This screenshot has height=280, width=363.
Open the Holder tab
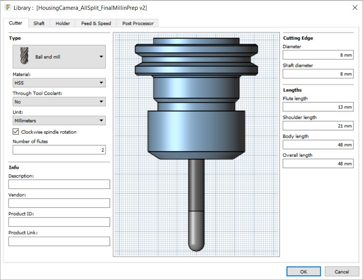[63, 23]
